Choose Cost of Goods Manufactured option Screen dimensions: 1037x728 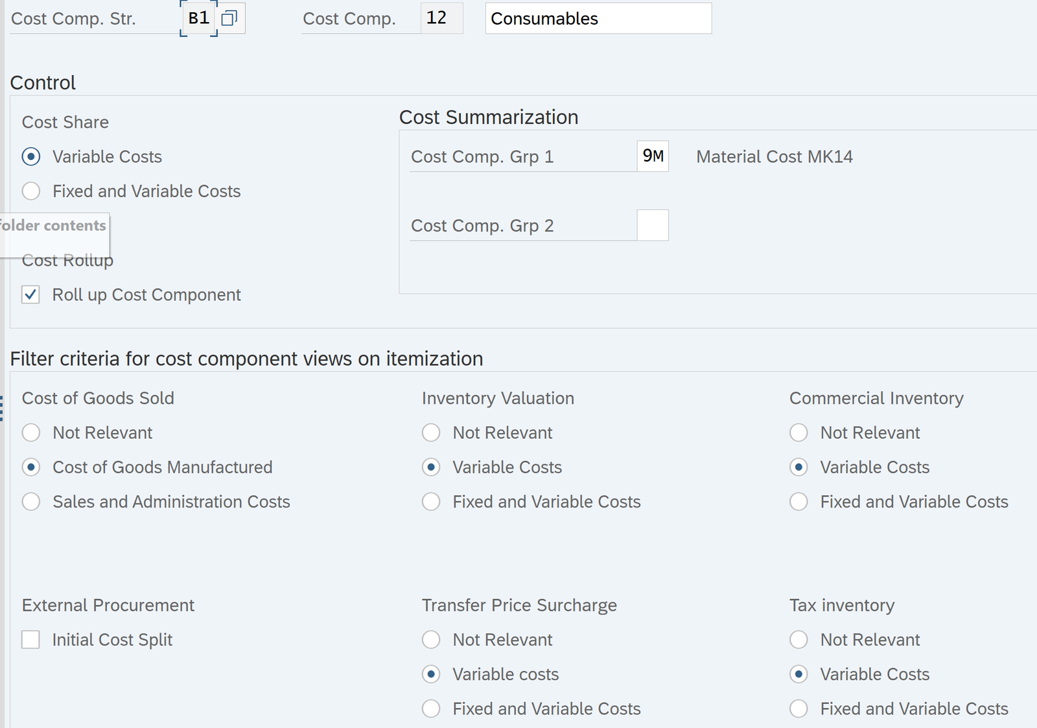[x=31, y=467]
